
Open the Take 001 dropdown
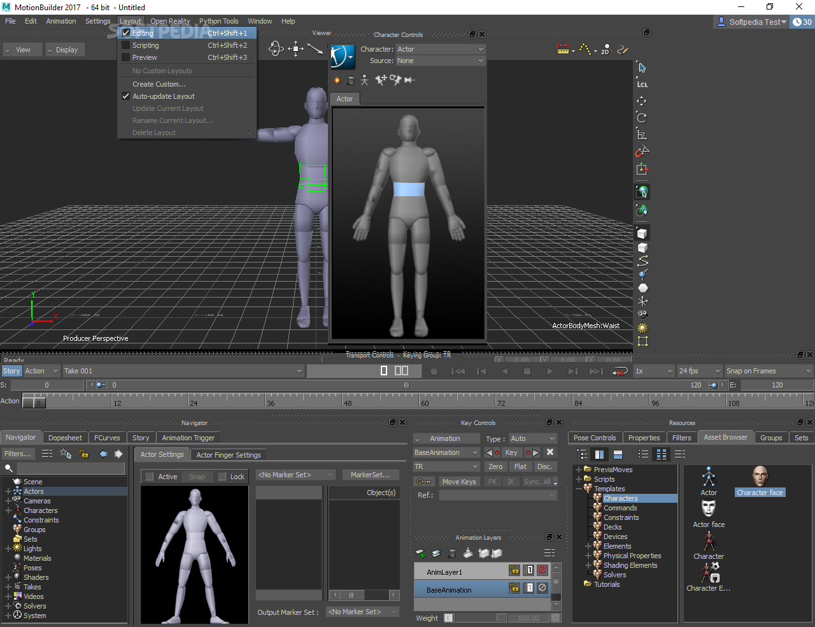pyautogui.click(x=183, y=371)
